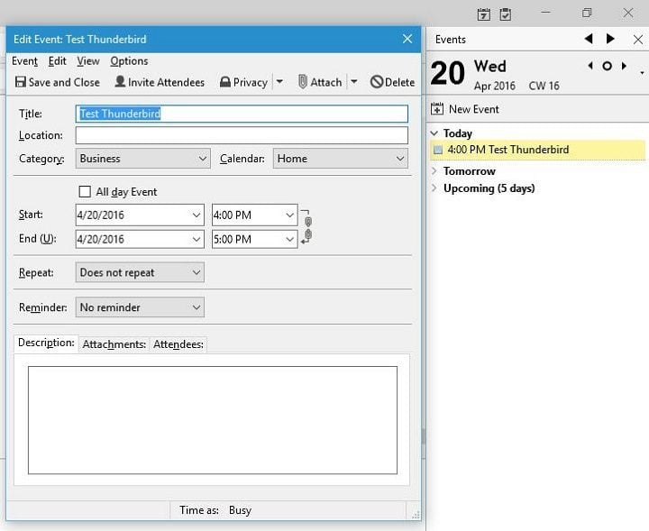Select the 4:00 PM Test Thunderbird event

click(x=537, y=150)
